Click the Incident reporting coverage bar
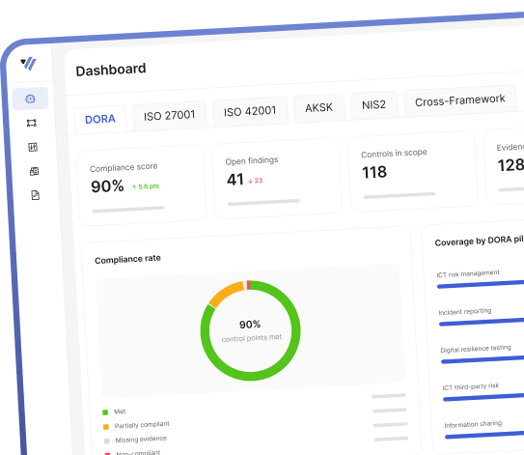 click(482, 323)
